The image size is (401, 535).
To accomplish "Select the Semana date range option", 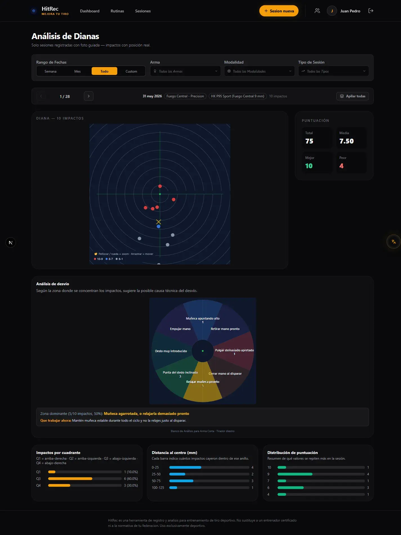I will 50,71.
